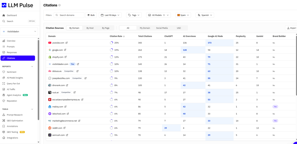Open AI Traffic icon
Image resolution: width=297 pixels, height=144 pixels.
click(x=3, y=89)
